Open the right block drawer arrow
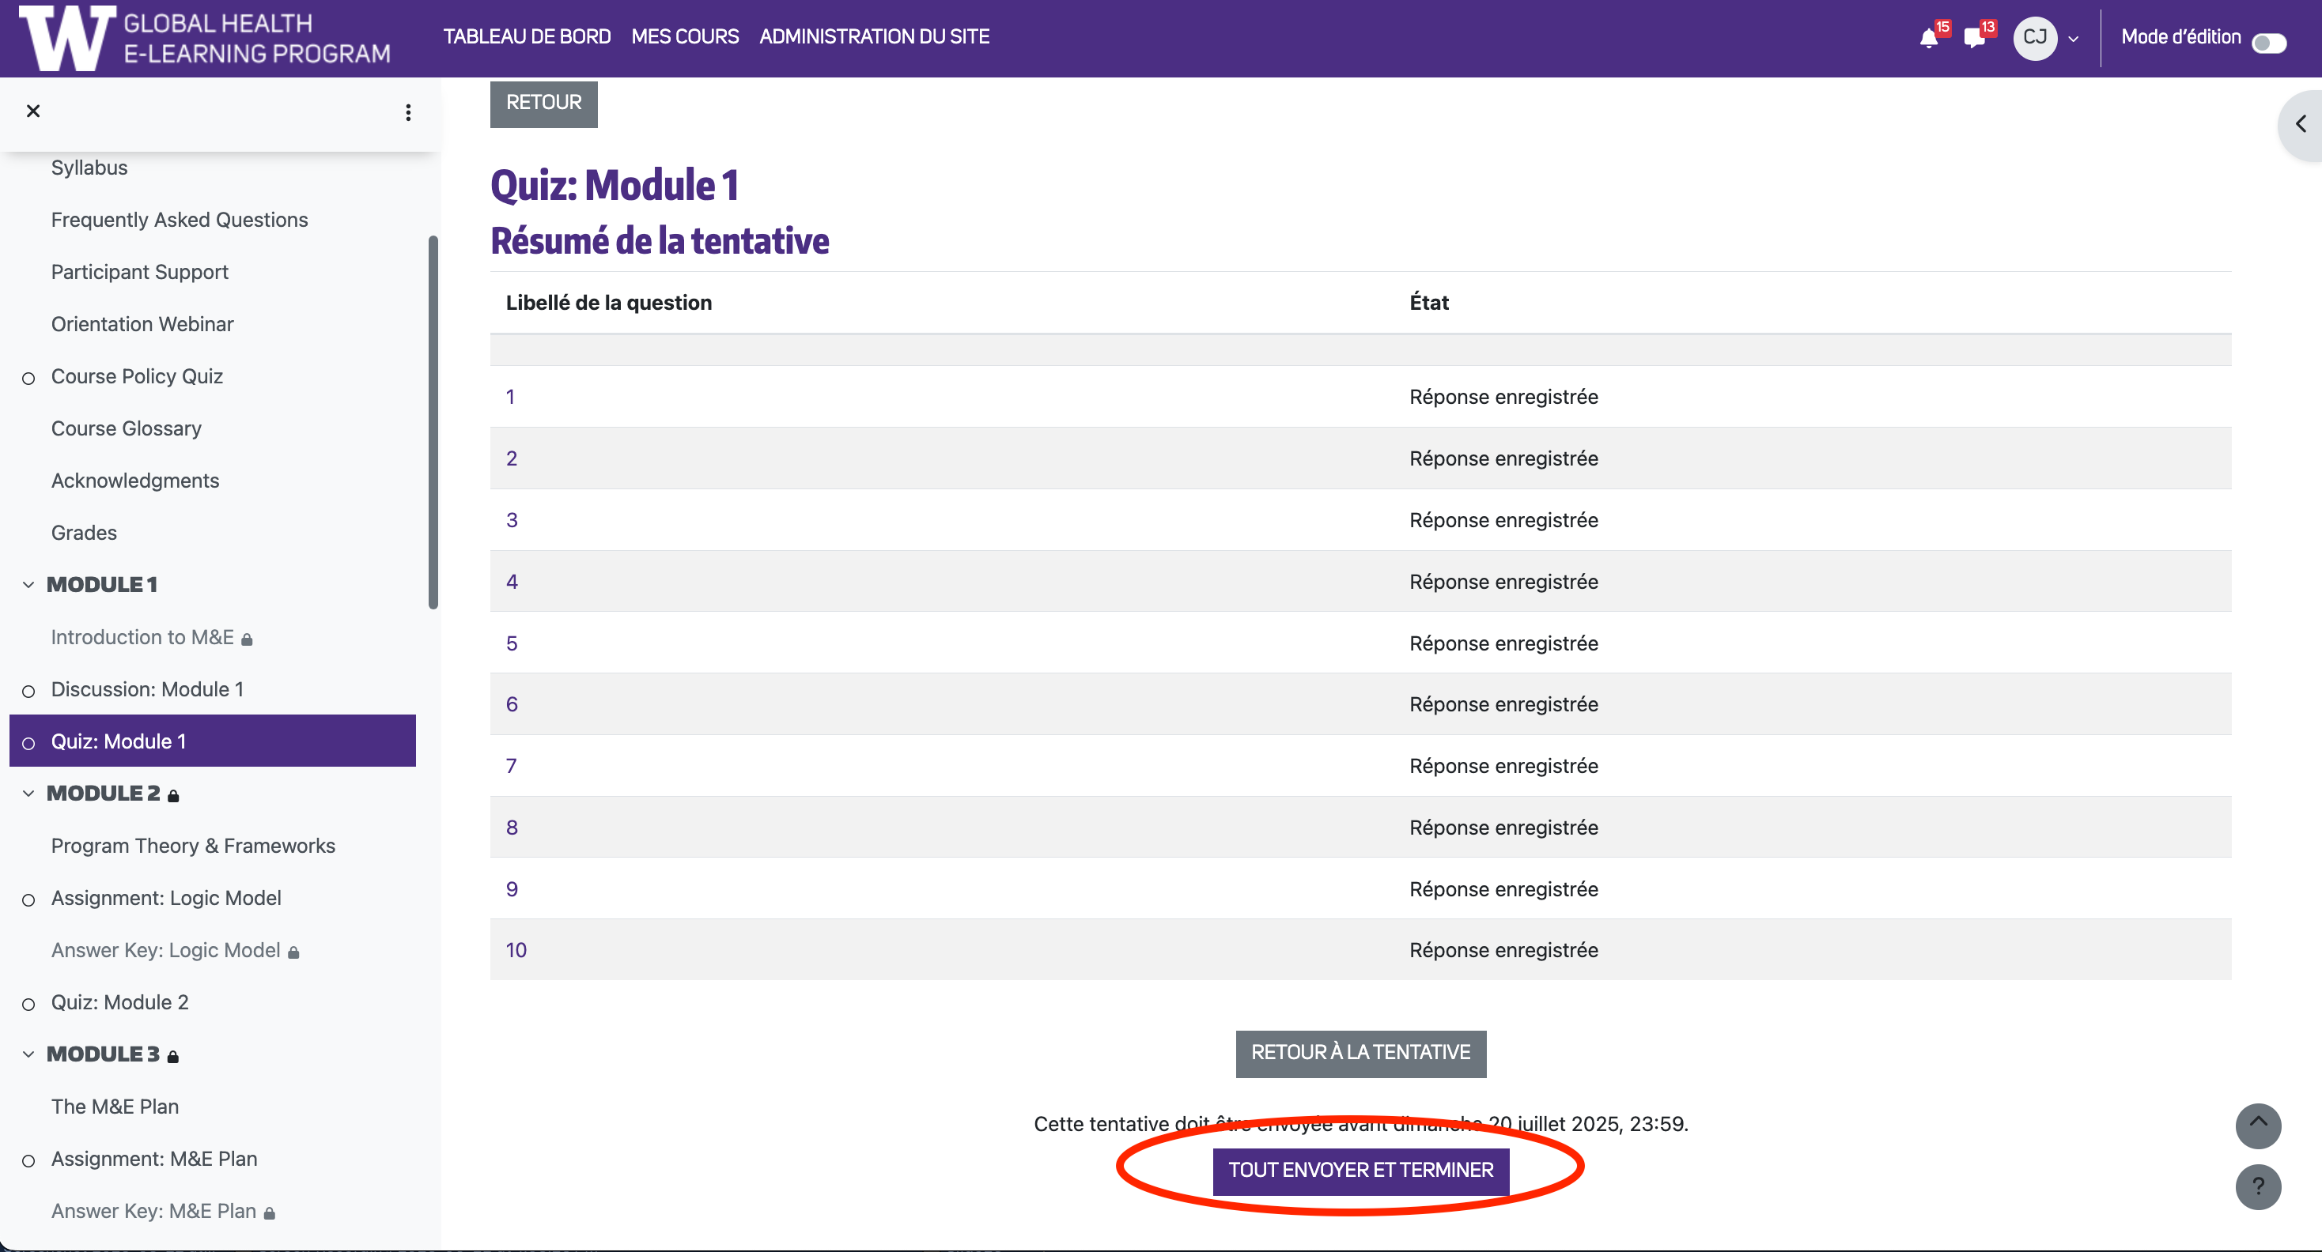Screen dimensions: 2322x1252 (x=2301, y=124)
